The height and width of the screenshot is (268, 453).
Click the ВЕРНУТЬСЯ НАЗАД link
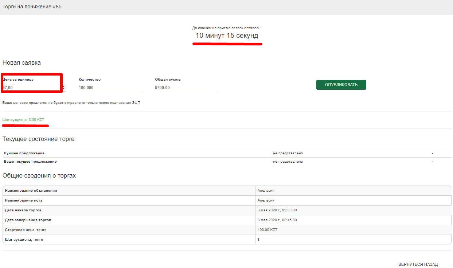(418, 264)
